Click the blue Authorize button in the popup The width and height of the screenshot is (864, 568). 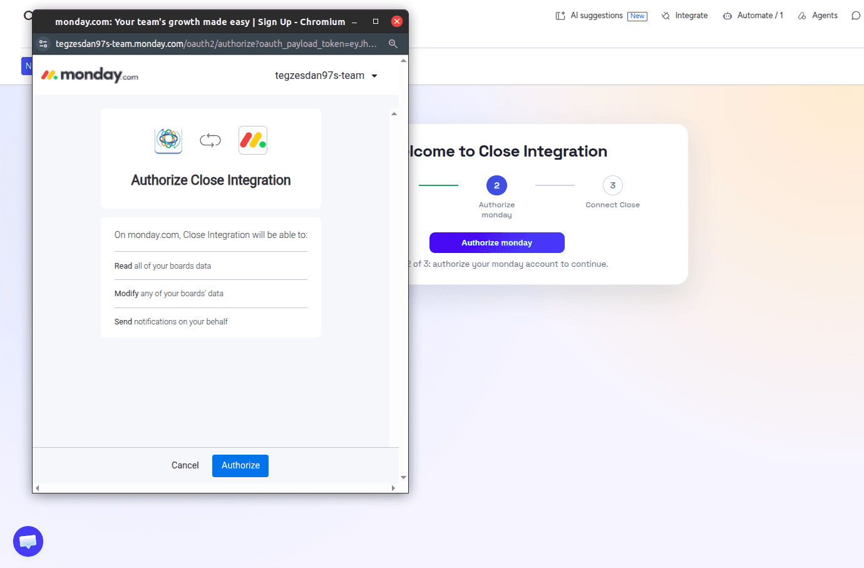(240, 466)
